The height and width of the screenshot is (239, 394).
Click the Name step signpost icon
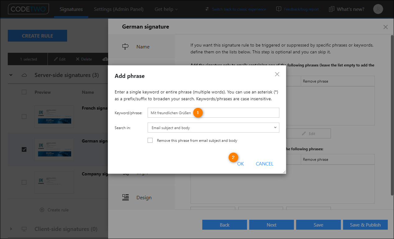click(126, 47)
